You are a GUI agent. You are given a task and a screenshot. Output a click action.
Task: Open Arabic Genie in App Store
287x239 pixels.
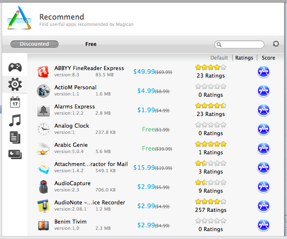(x=264, y=148)
